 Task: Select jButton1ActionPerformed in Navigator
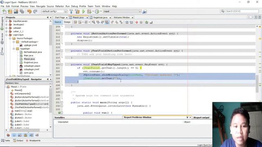pyautogui.click(x=32, y=97)
